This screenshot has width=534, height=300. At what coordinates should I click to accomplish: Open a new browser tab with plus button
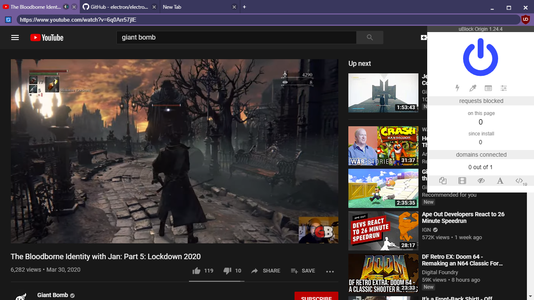coord(244,7)
